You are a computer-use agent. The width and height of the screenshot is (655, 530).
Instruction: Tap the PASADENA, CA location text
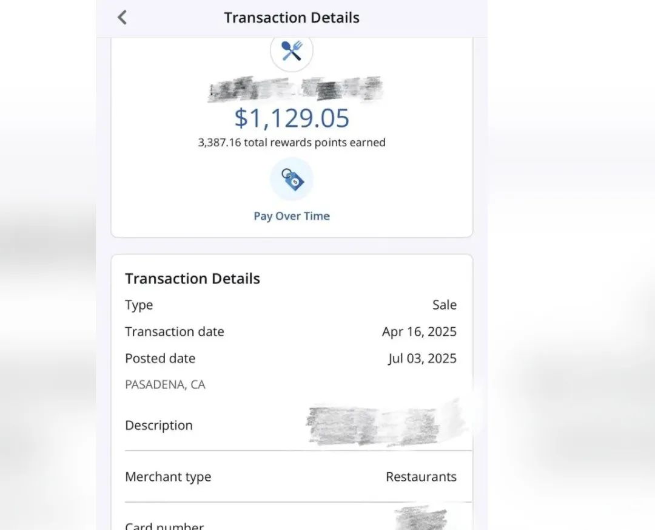point(165,385)
